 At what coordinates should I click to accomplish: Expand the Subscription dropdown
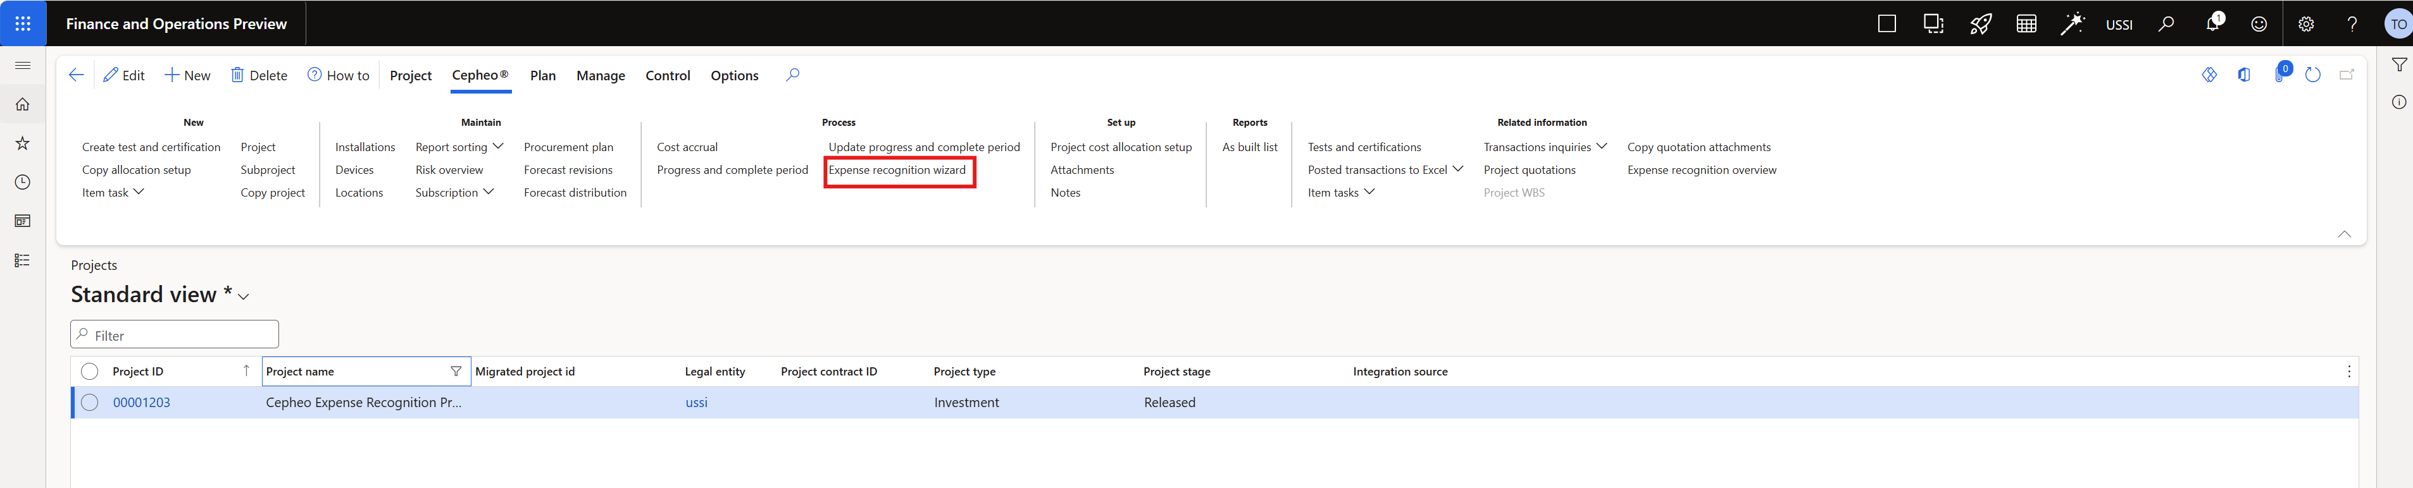(x=454, y=193)
